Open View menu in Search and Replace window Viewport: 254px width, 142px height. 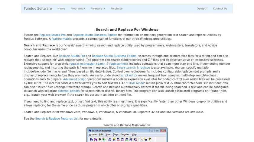[x=108, y=134]
